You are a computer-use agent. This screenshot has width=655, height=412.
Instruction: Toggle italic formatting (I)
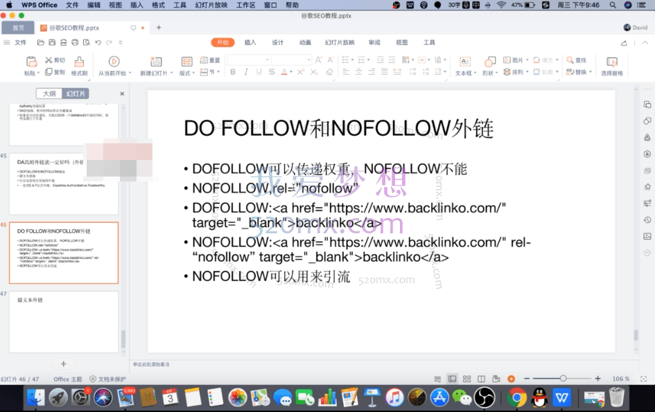246,72
